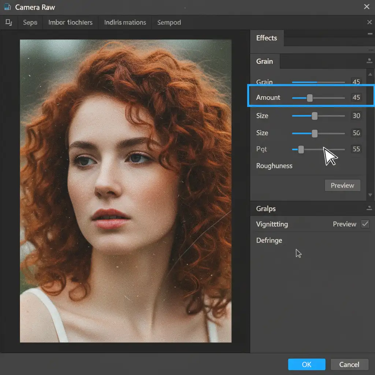Confirm changes with the OK button
The width and height of the screenshot is (375, 375).
coord(307,364)
